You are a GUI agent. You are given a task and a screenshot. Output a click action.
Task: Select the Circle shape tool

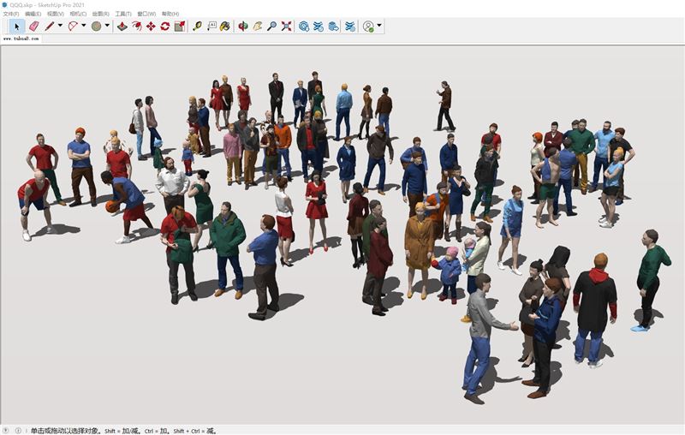tap(96, 27)
